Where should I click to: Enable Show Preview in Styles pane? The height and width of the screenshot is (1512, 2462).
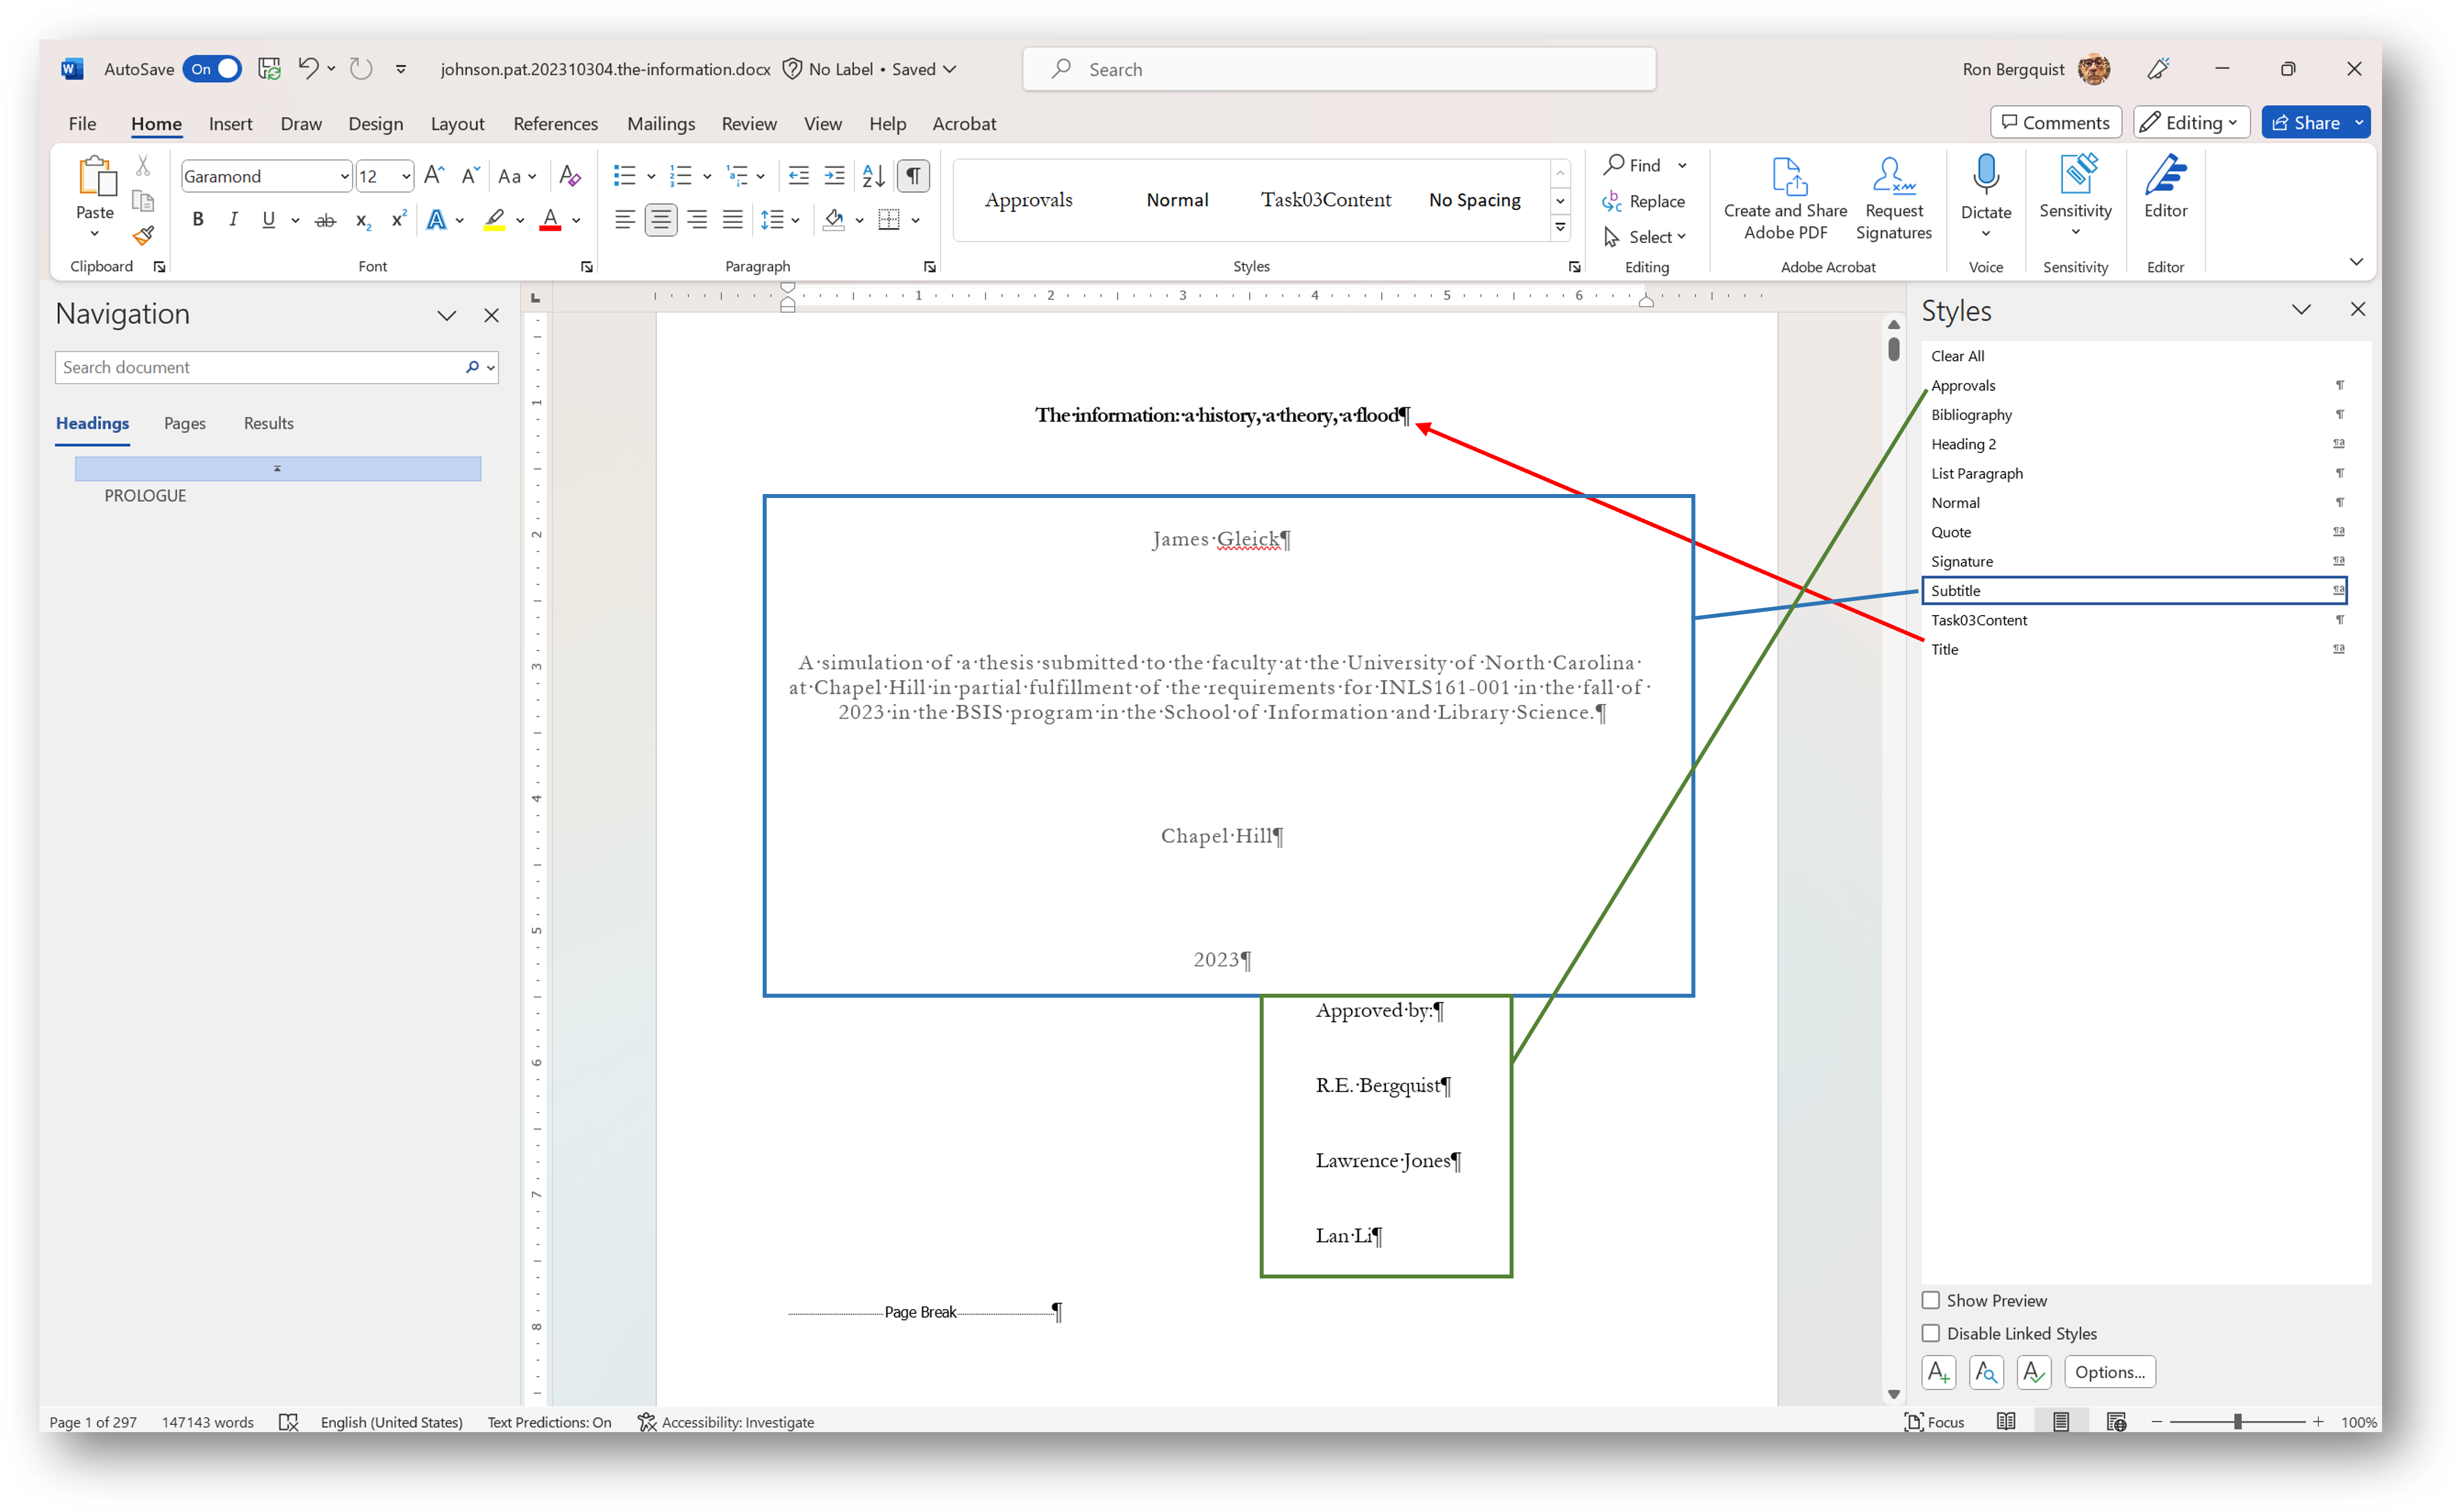tap(1931, 1300)
